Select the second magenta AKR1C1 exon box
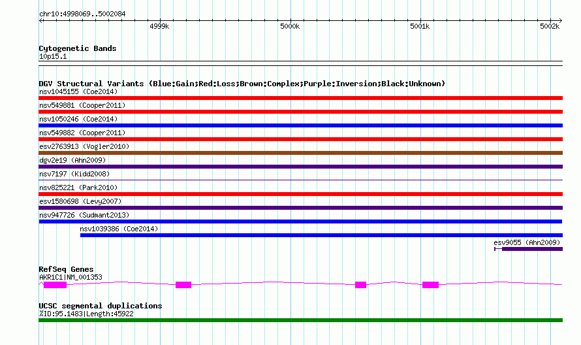The image size is (581, 345). [183, 285]
